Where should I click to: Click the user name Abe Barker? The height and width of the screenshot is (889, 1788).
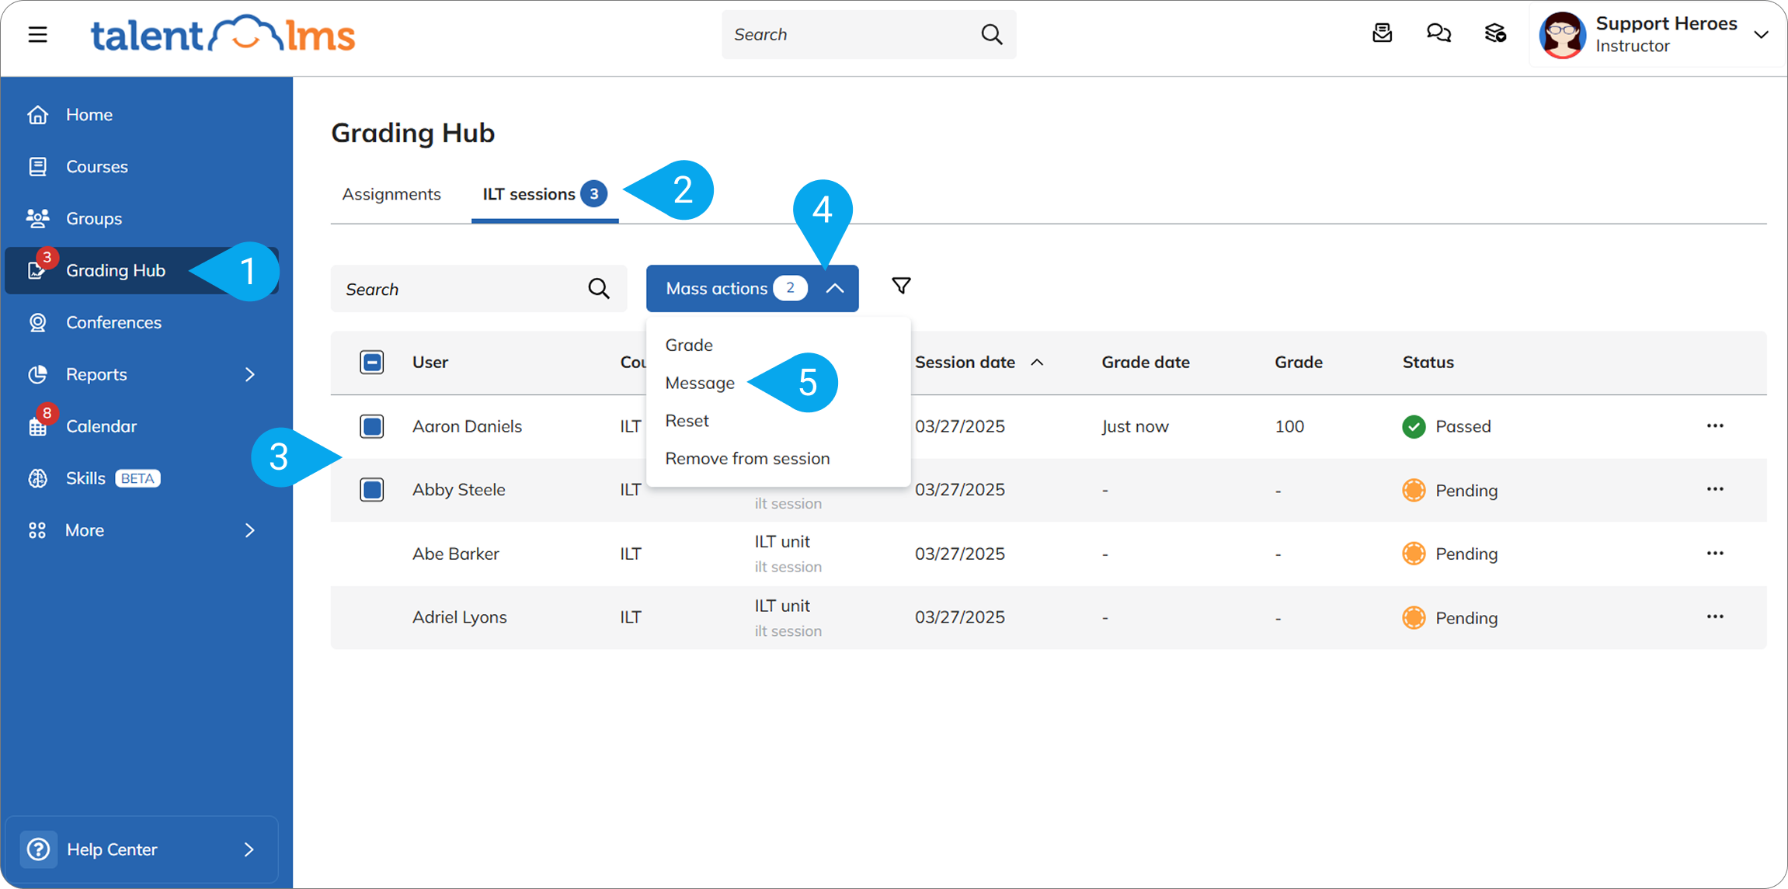[x=455, y=554]
